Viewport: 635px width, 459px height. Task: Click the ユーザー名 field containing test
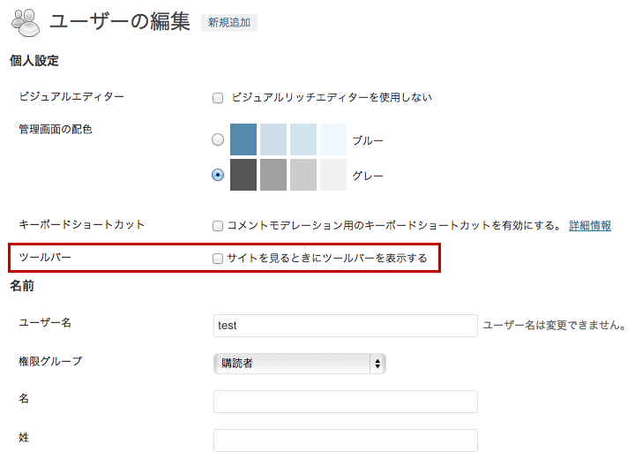click(x=346, y=326)
